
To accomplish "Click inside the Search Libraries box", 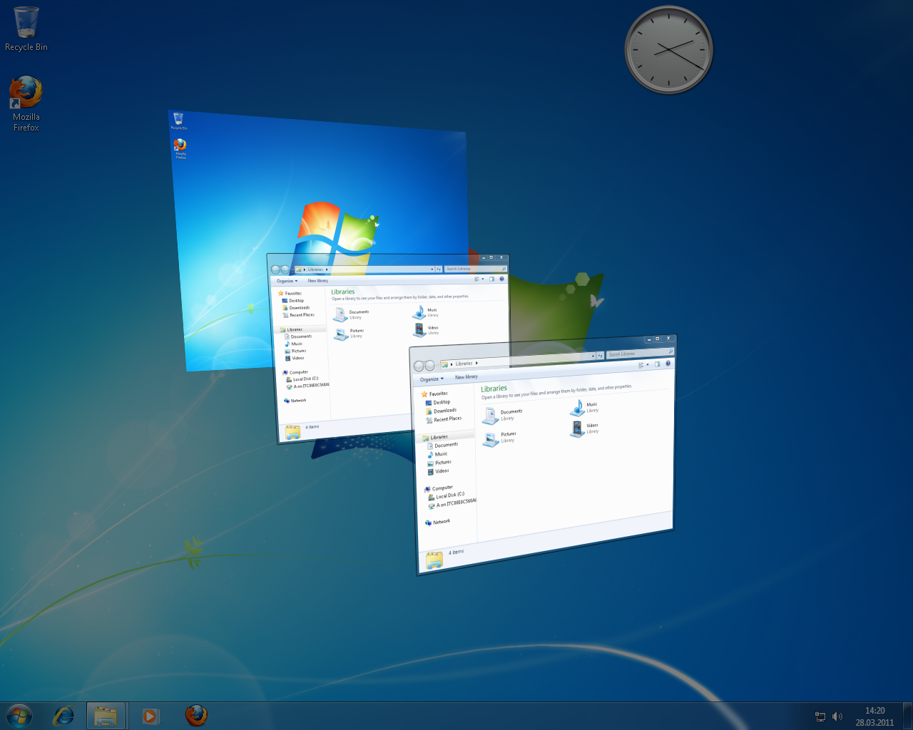I will (633, 354).
